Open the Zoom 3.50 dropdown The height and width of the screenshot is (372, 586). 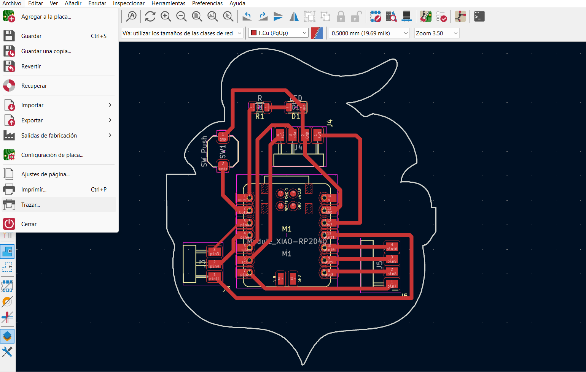click(x=436, y=33)
